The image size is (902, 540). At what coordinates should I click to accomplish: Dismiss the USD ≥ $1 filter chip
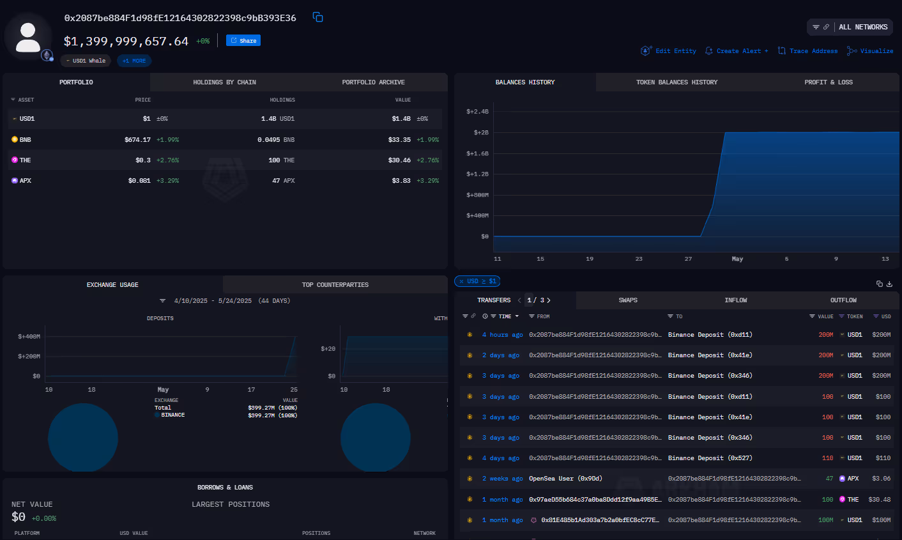point(461,281)
